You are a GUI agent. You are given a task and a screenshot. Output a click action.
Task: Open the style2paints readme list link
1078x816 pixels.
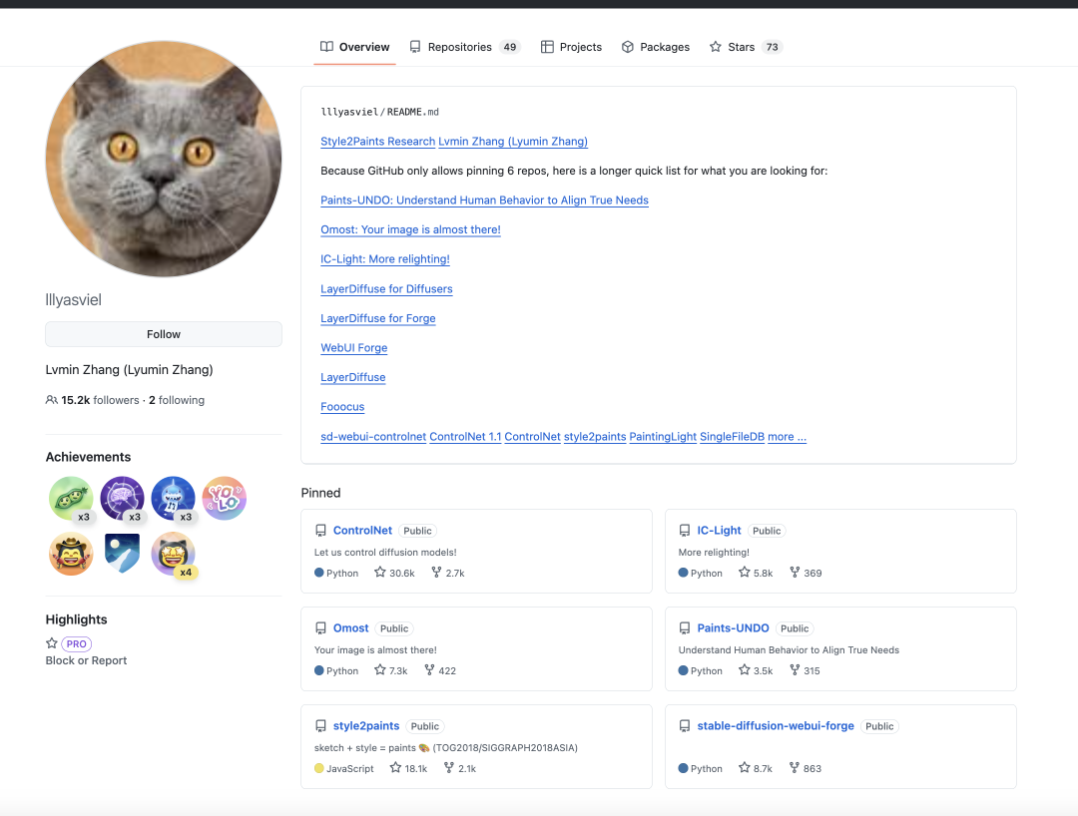tap(595, 437)
